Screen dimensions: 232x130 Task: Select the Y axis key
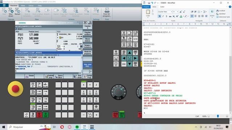click(90, 85)
